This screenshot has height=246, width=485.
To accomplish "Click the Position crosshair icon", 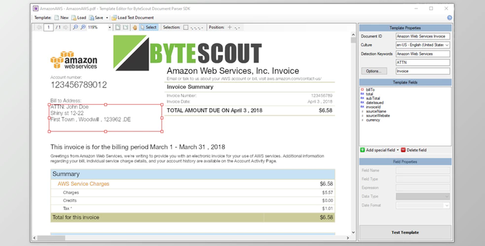I will pyautogui.click(x=230, y=27).
